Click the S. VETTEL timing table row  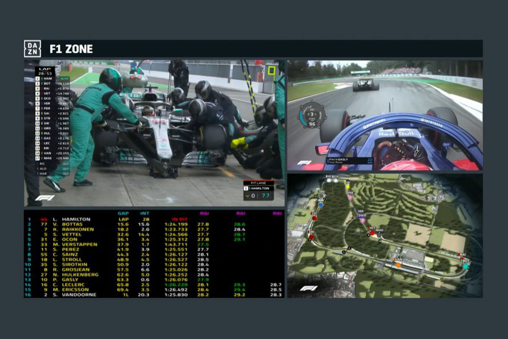pyautogui.click(x=154, y=234)
